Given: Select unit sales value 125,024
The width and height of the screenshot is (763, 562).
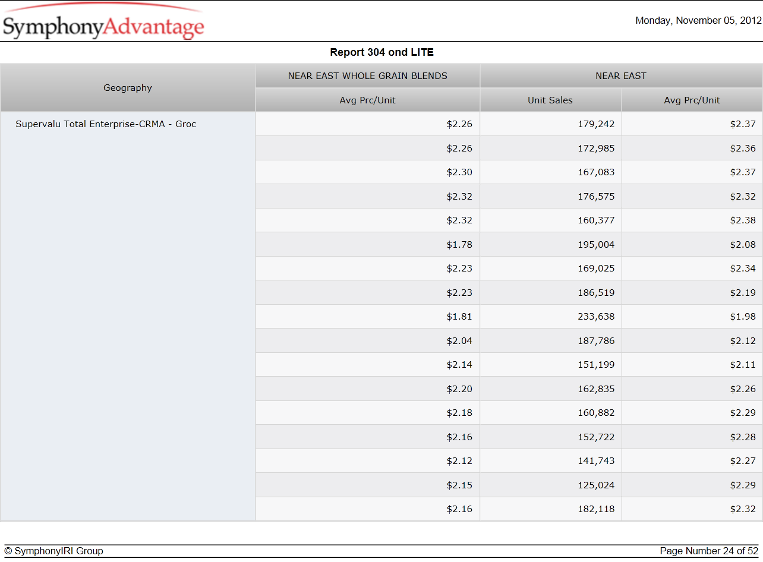Looking at the screenshot, I should click(596, 485).
